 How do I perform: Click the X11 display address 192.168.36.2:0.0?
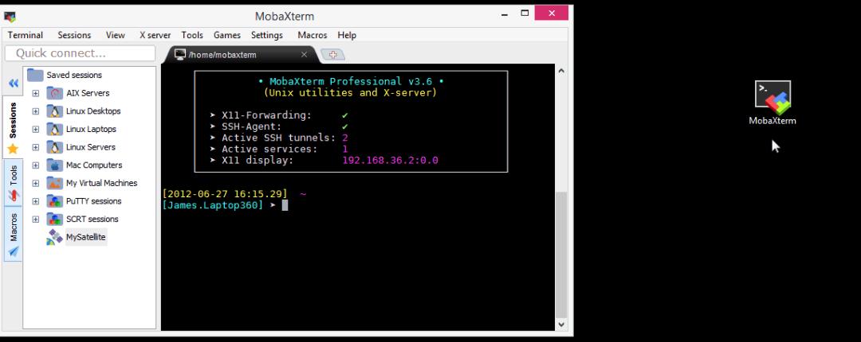point(390,161)
